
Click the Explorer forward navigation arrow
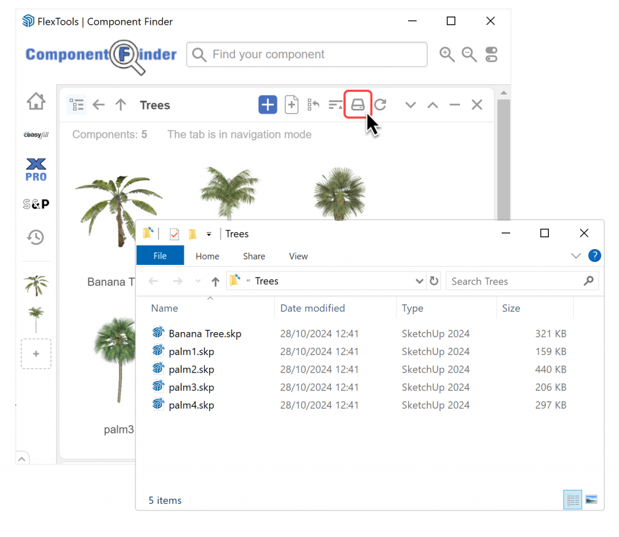point(178,281)
